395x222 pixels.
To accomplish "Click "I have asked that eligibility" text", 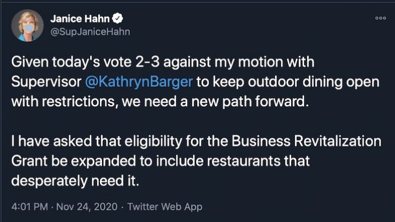I will point(96,141).
